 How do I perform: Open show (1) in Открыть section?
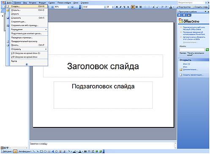click(x=186, y=64)
